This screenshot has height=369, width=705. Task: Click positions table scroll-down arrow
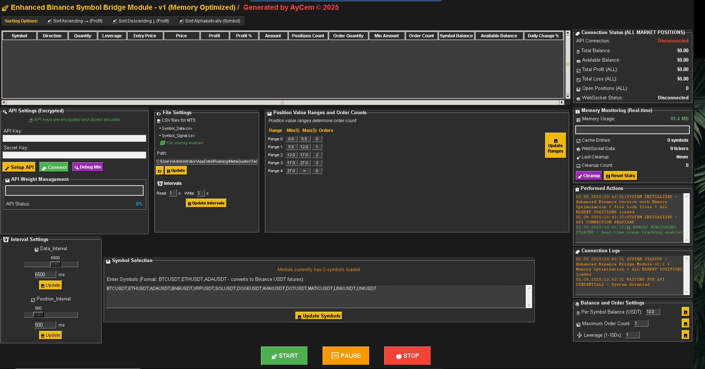(568, 96)
